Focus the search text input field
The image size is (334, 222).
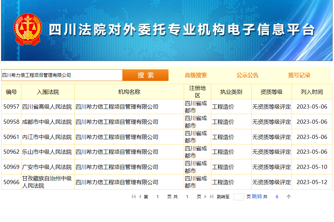62,75
